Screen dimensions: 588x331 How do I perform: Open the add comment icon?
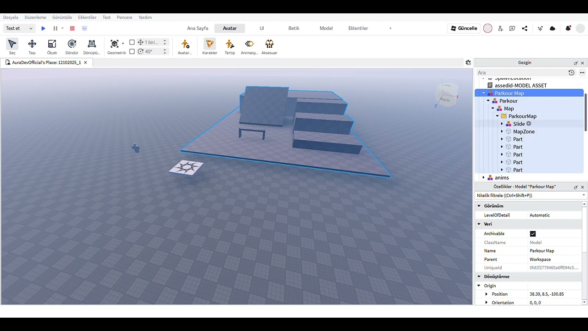[512, 29]
